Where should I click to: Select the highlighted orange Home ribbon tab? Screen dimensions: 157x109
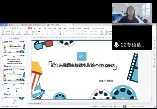[x=30, y=28]
